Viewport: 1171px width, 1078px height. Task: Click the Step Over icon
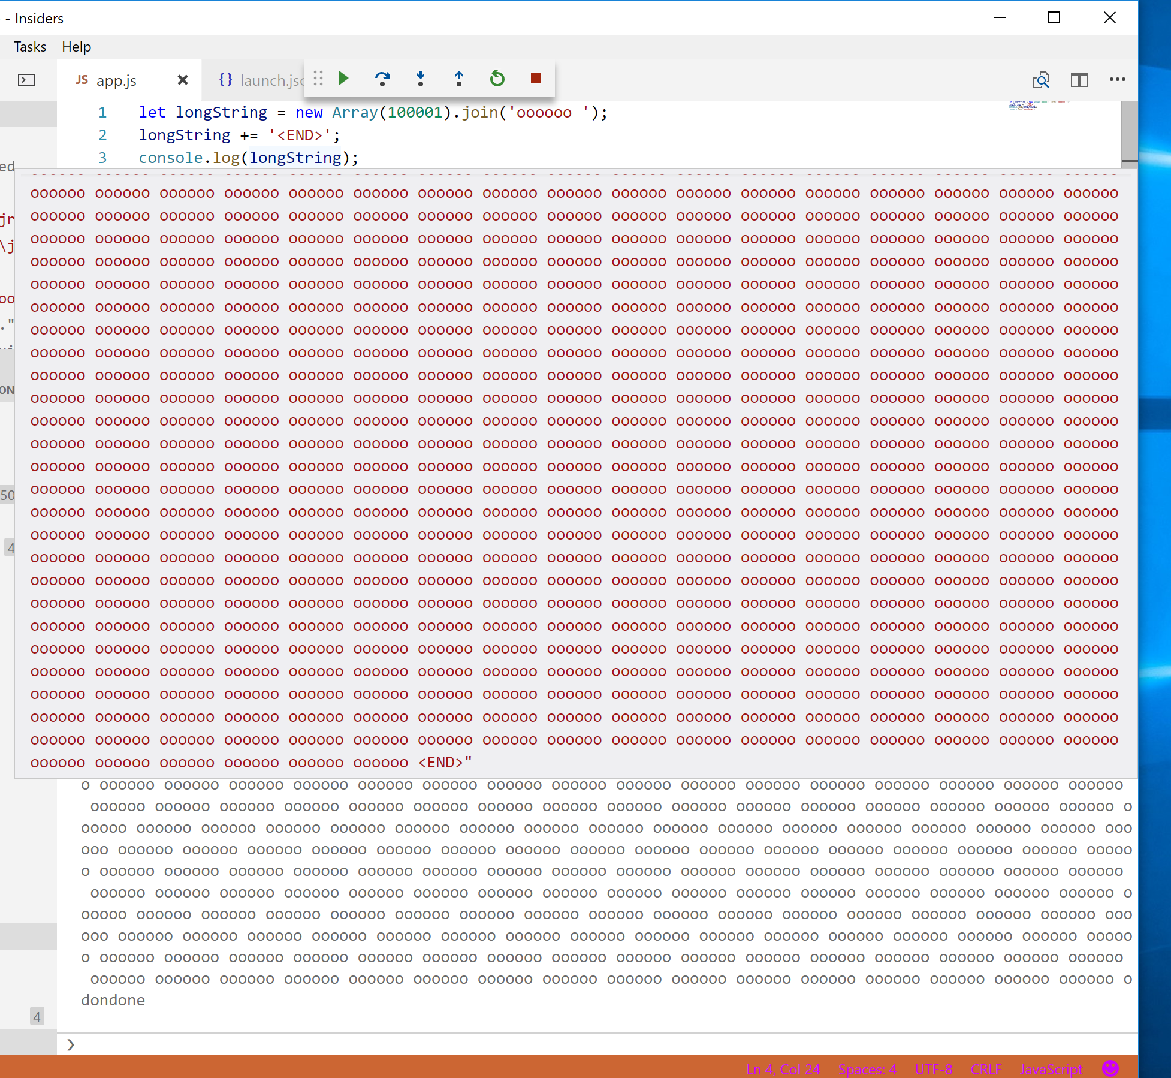pos(383,79)
